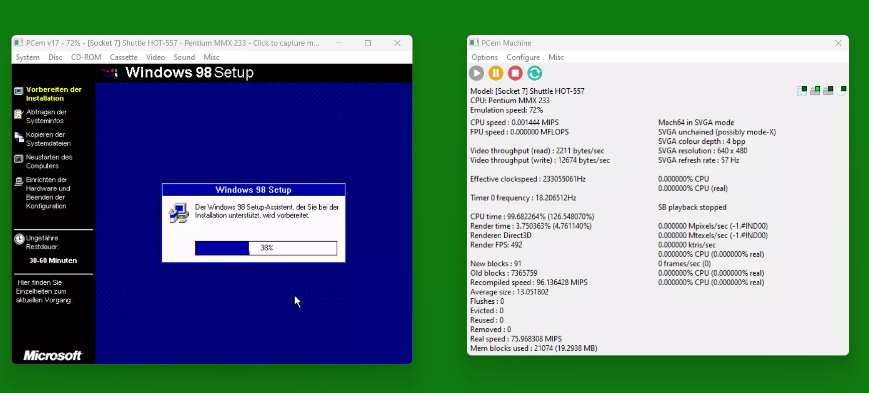This screenshot has width=869, height=393.
Task: Click the 'CPU: Pentium MMX 233' line
Action: click(510, 101)
